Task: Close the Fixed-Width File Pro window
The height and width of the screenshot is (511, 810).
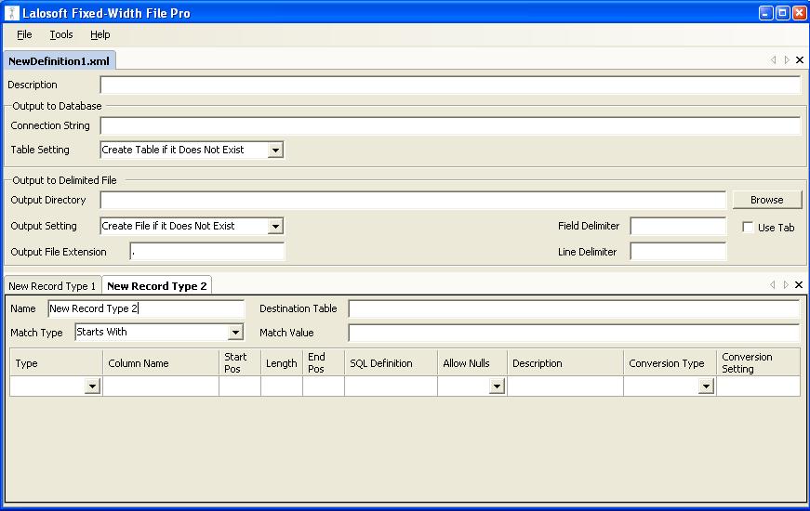Action: point(799,13)
